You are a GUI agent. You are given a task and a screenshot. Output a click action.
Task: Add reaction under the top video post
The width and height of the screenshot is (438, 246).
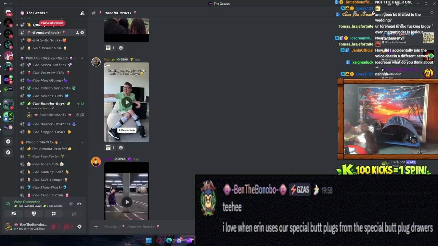[121, 48]
